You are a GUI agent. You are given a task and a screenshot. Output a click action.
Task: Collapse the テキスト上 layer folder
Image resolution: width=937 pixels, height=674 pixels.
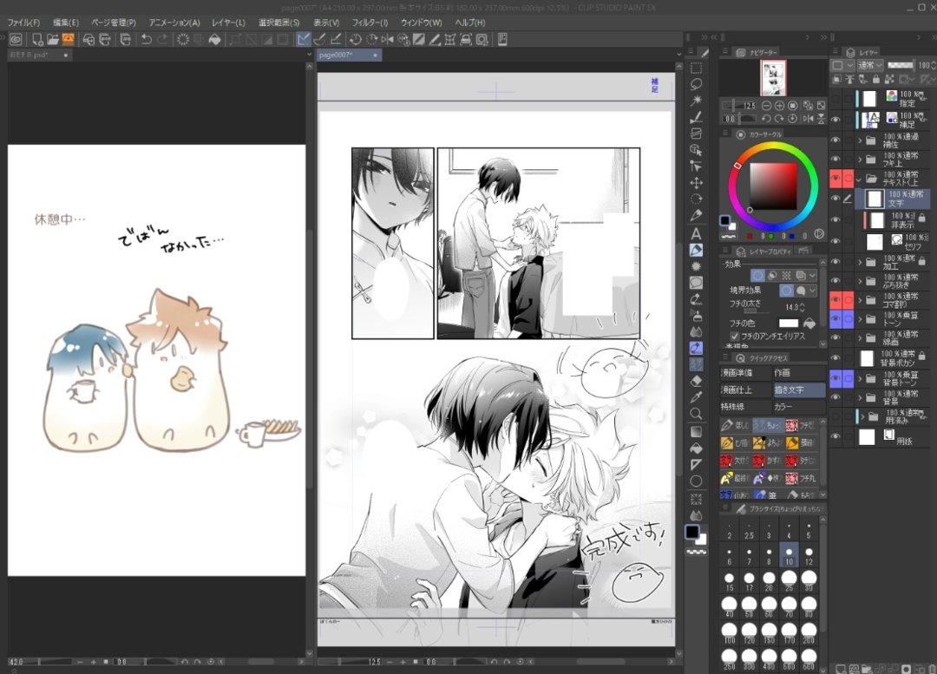pyautogui.click(x=859, y=179)
